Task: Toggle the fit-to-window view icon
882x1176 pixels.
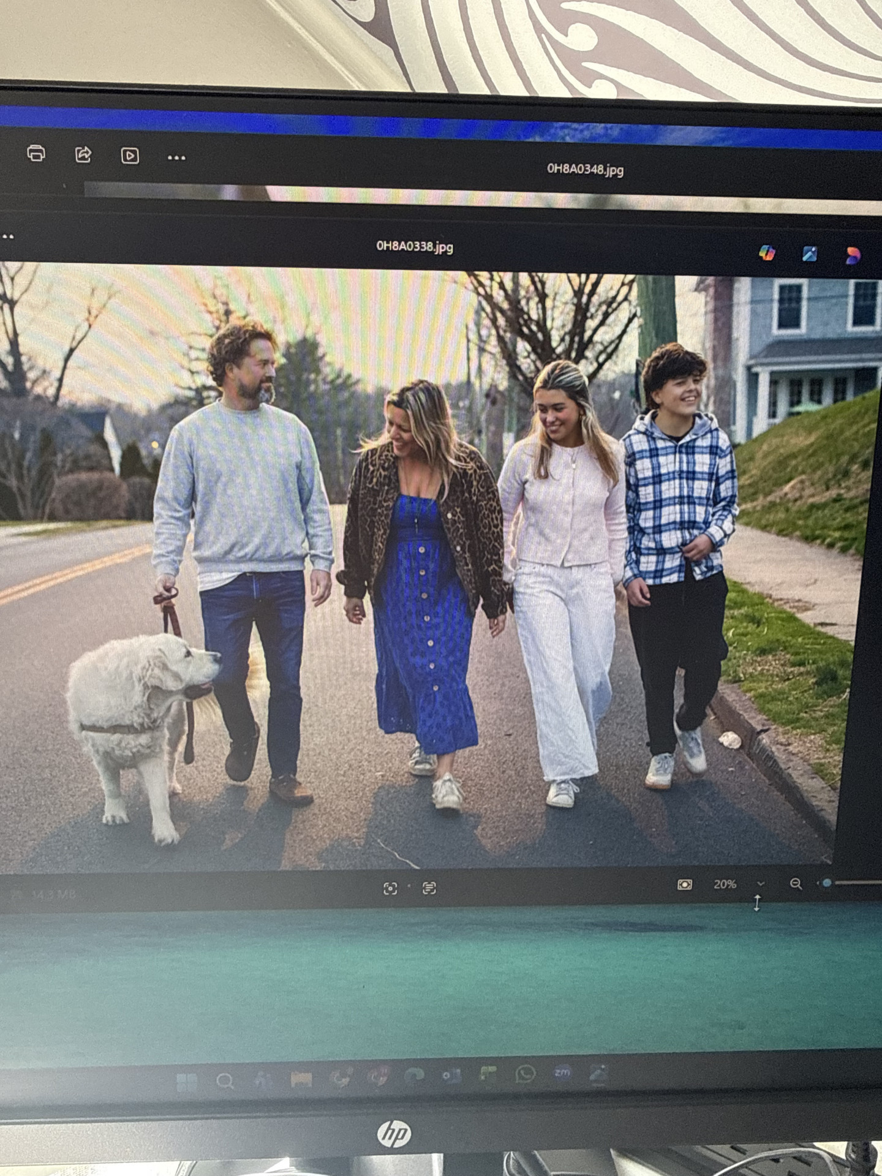Action: click(x=684, y=884)
